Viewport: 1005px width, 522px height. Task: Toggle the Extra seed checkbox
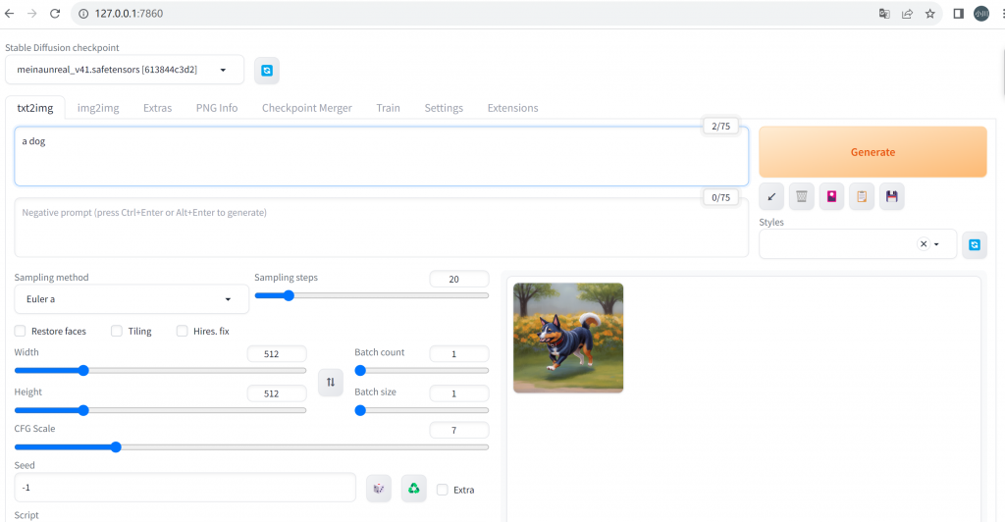pos(443,490)
